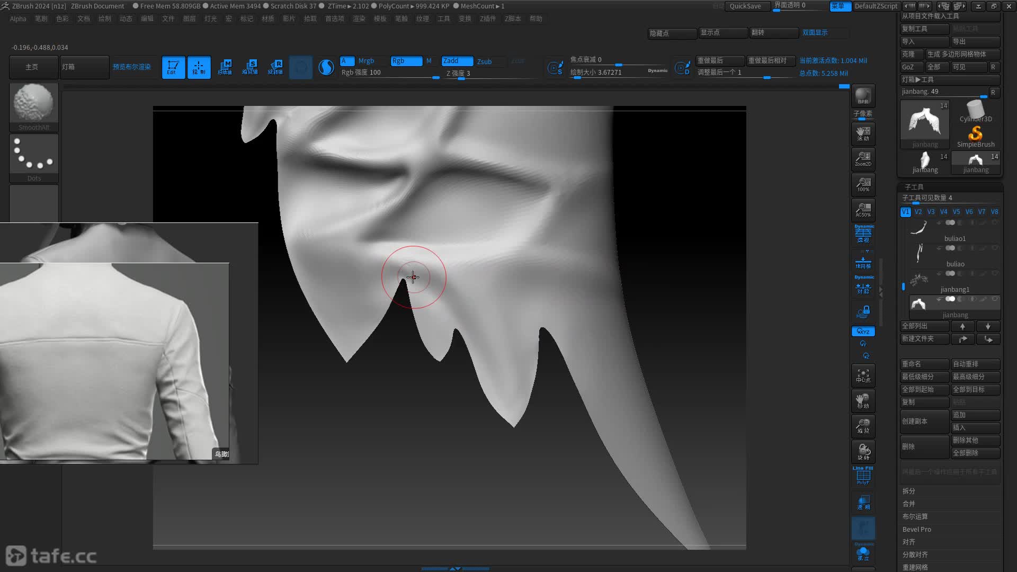Click the 删除 (Delete) subtool button
1017x572 pixels.
click(924, 447)
